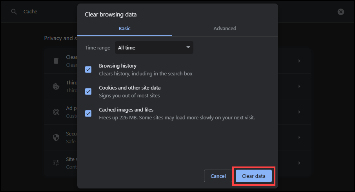The width and height of the screenshot is (355, 192).
Task: Click the ad privacy icon
Action: (56, 112)
